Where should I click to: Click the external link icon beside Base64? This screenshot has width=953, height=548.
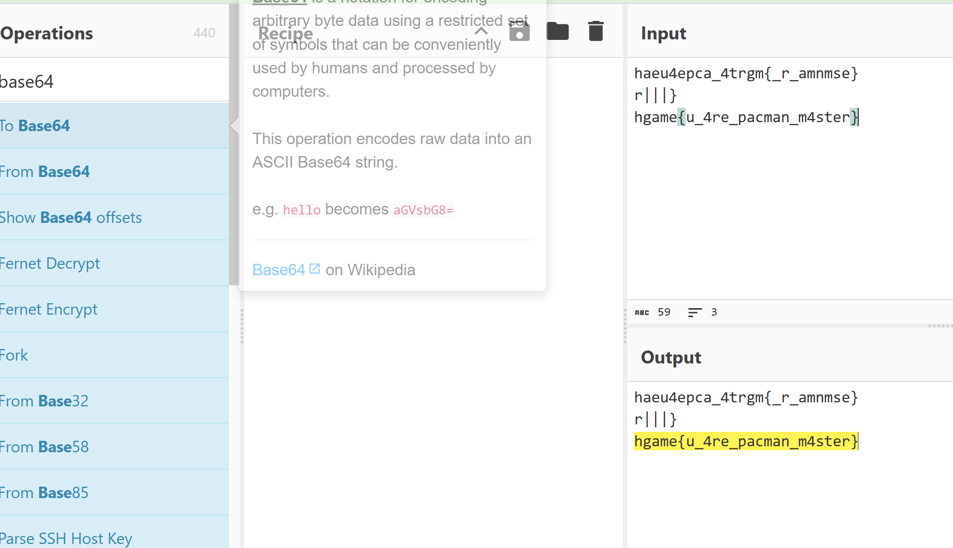tap(315, 269)
